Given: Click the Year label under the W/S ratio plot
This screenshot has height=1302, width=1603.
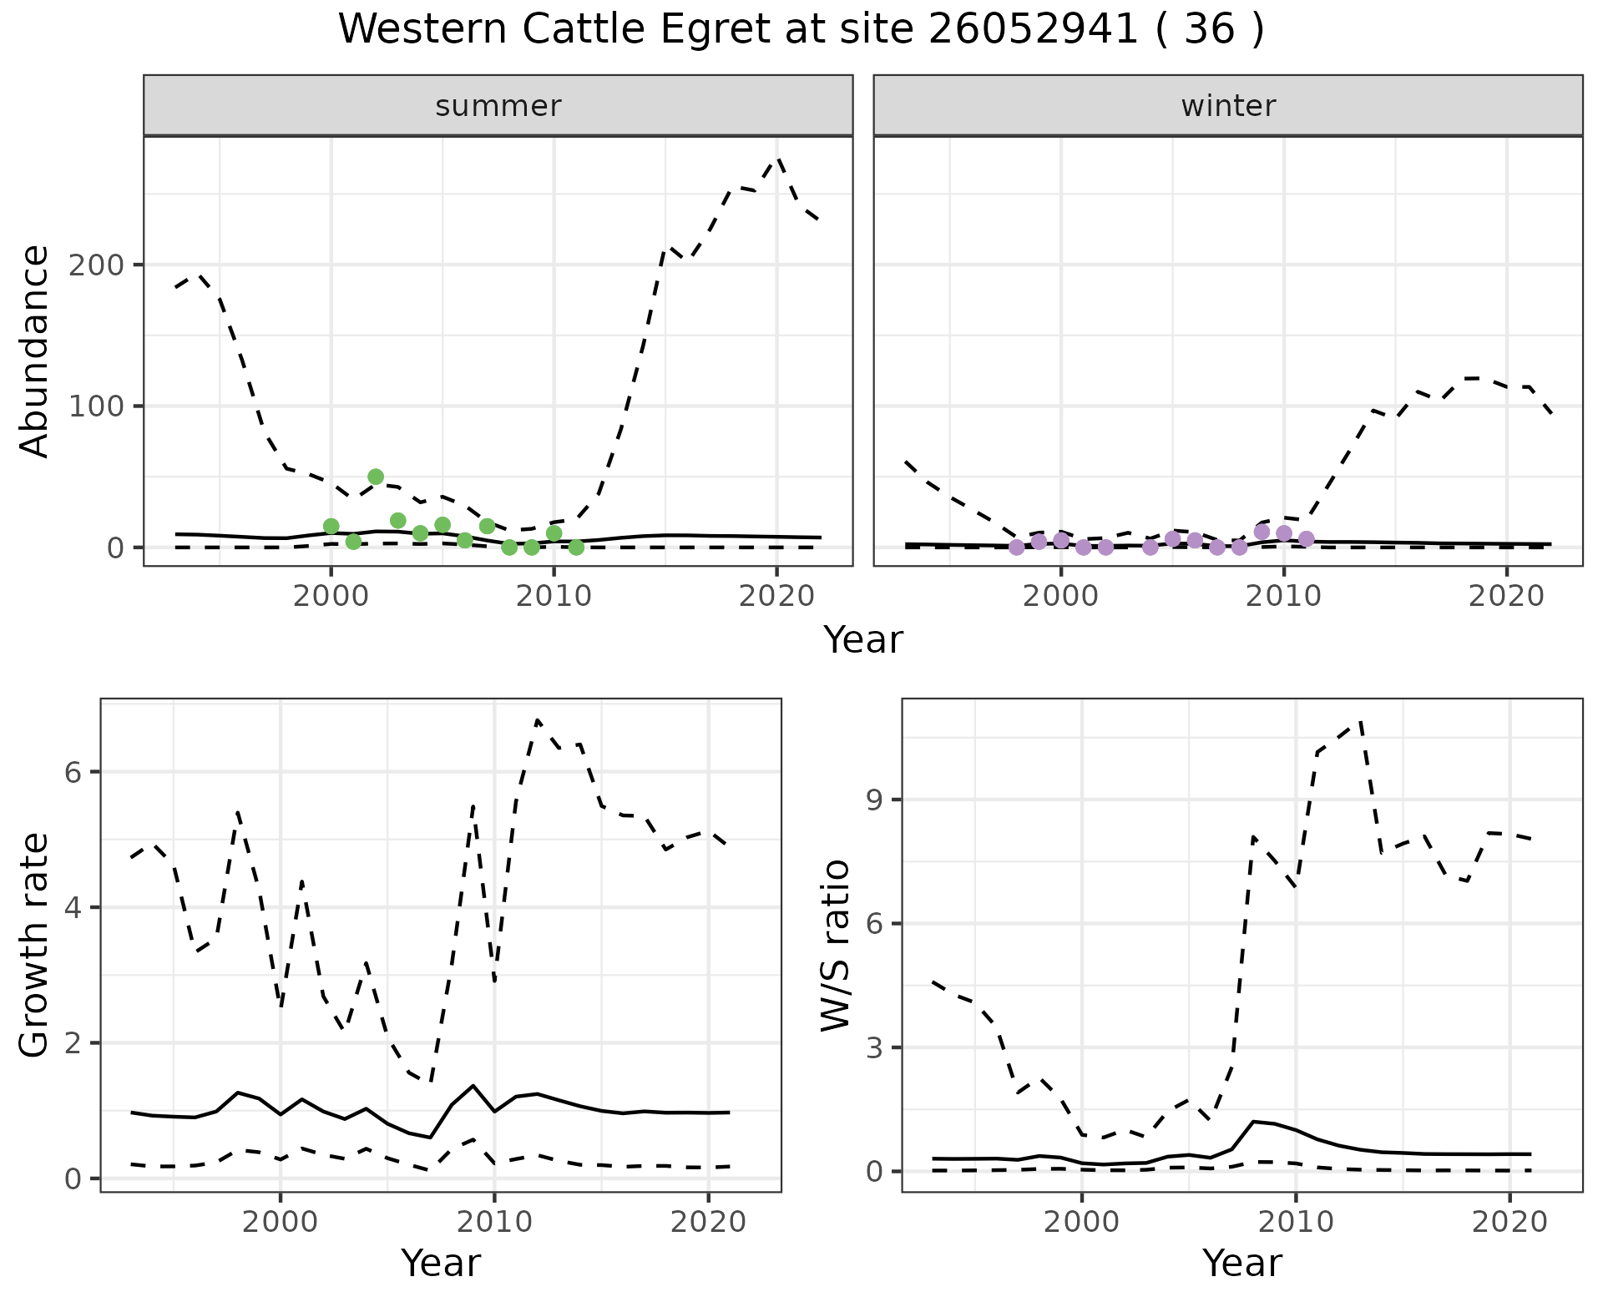Looking at the screenshot, I should (x=1241, y=1263).
